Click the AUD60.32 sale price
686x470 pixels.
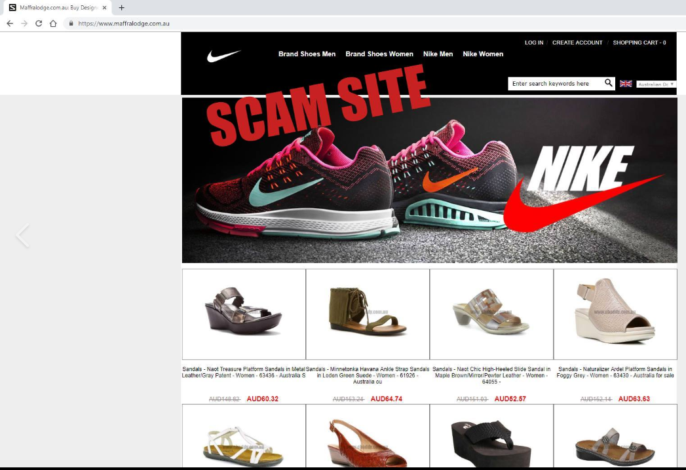point(263,399)
